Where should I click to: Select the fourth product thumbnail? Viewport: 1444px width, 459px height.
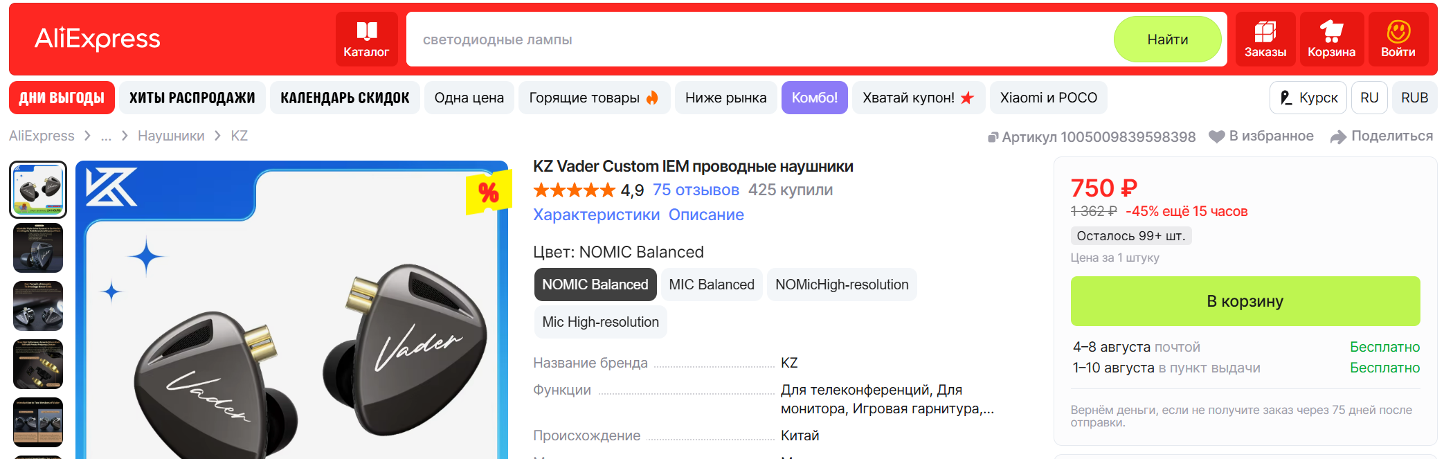point(38,364)
